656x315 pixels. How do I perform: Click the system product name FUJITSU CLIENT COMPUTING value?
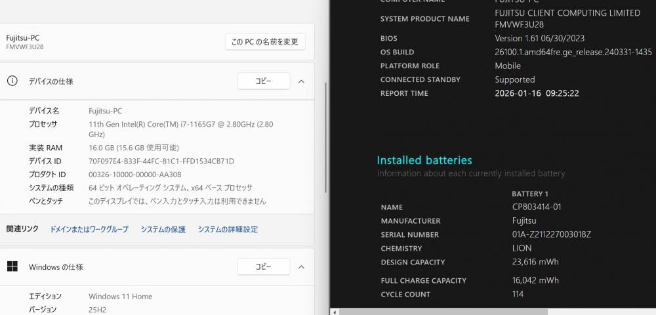(567, 19)
